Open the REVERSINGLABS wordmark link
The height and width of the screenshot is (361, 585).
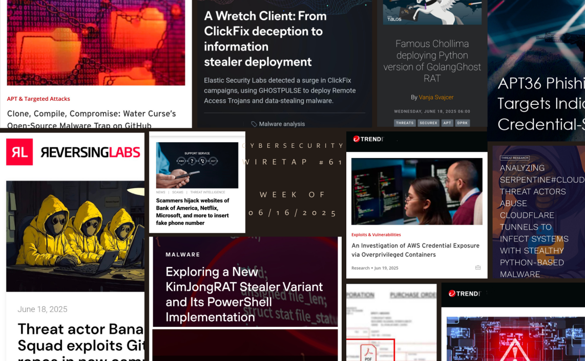tap(90, 152)
